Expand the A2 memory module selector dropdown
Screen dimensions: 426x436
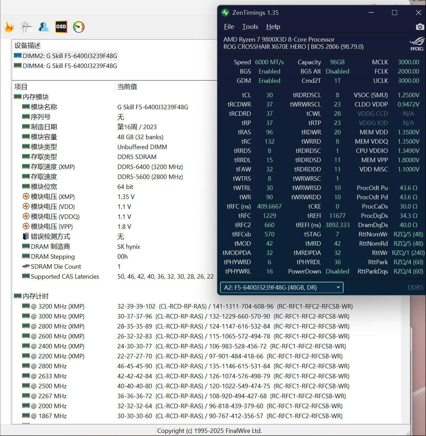point(281,288)
